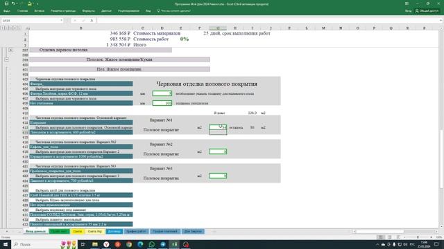Open WhatsApp from the Windows taskbar
The height and width of the screenshot is (249, 444).
[x=152, y=244]
